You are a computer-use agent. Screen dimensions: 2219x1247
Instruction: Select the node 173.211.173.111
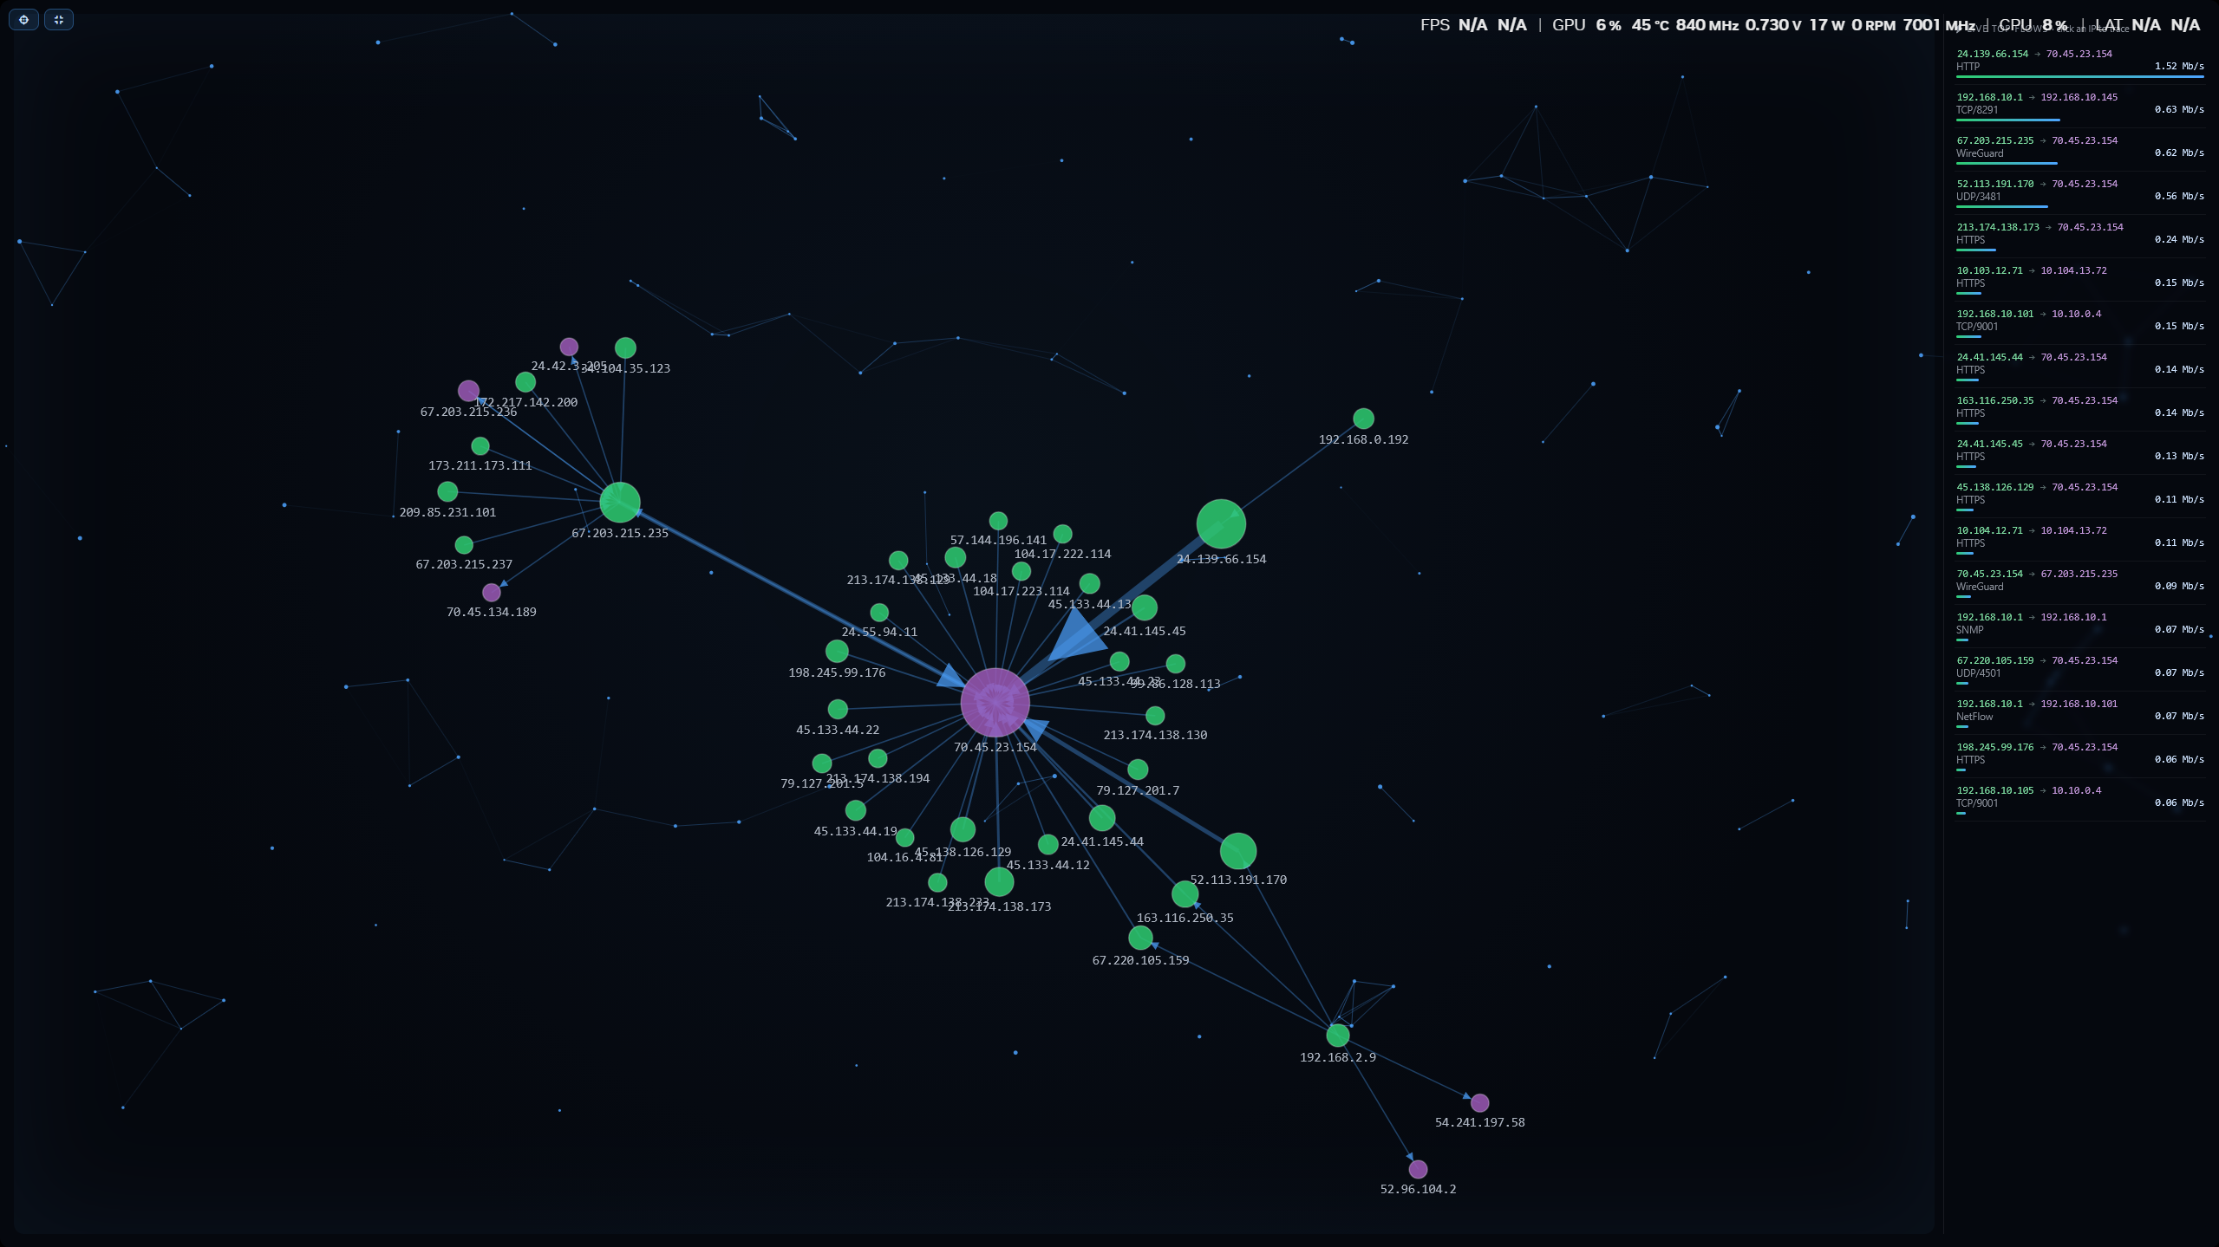click(480, 445)
